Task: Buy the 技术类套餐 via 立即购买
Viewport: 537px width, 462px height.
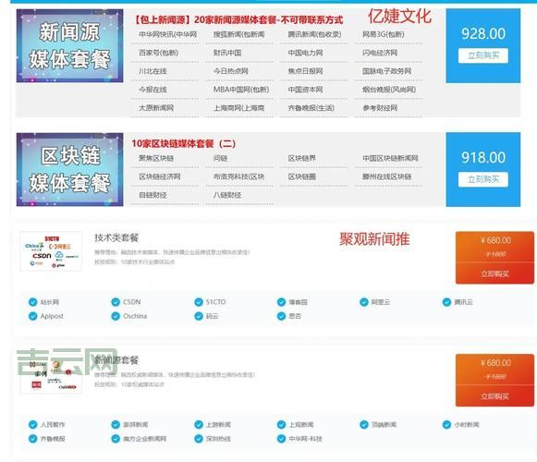Action: 494,274
